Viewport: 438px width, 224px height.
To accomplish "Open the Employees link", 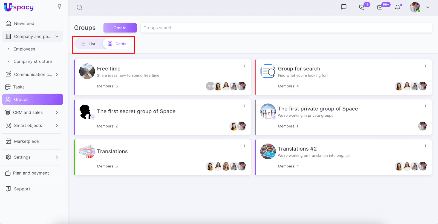I will 24,49.
